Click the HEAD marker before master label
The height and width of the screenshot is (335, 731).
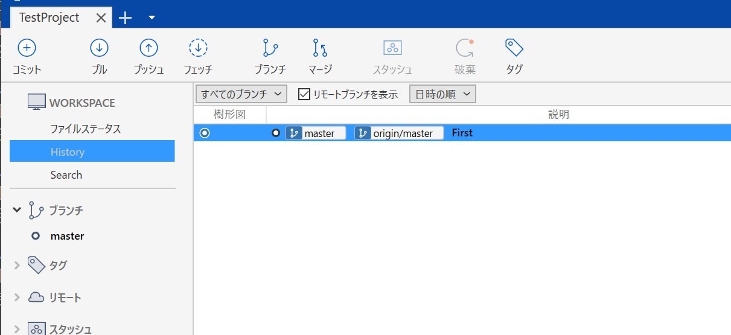(x=276, y=133)
